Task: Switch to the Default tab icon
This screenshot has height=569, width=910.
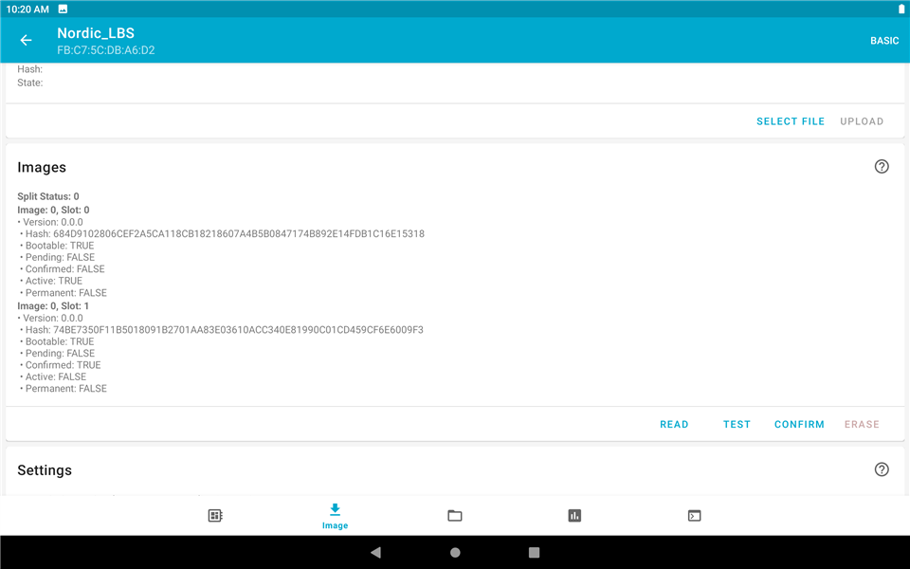Action: pyautogui.click(x=215, y=515)
